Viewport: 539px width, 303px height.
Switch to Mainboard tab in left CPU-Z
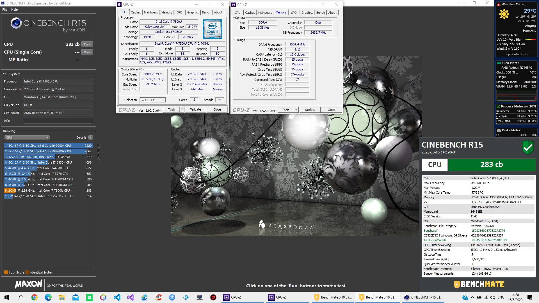click(151, 12)
